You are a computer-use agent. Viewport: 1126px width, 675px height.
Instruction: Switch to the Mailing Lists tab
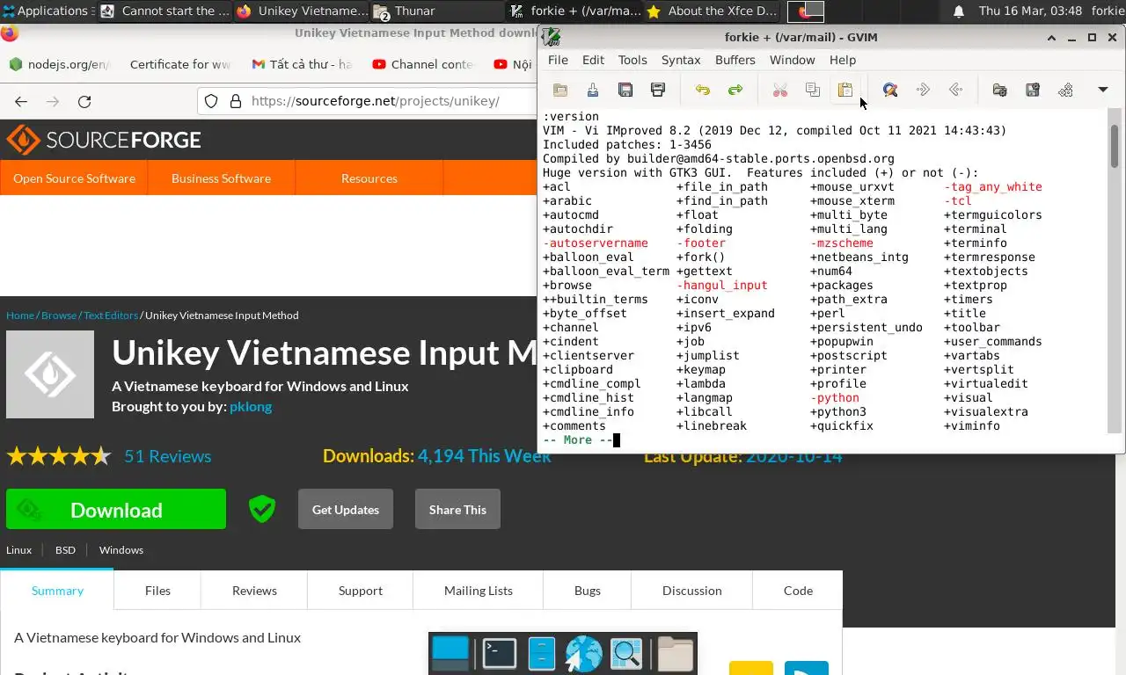coord(479,591)
